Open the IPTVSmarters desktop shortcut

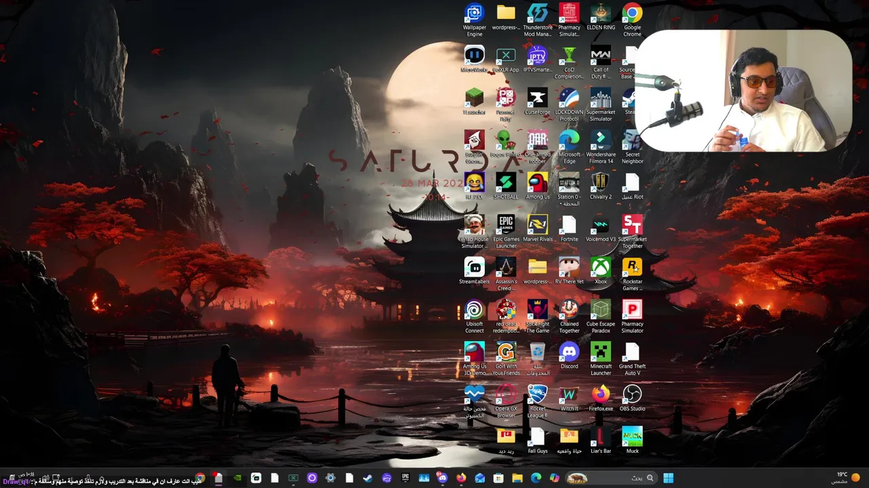538,59
